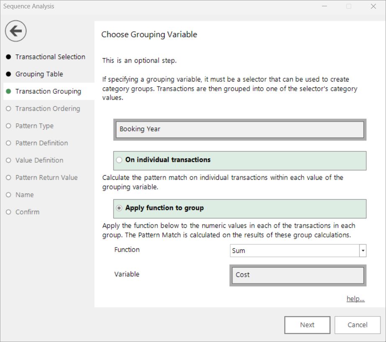
Task: Click the text 'This is an optional step.'
Action: click(x=139, y=61)
